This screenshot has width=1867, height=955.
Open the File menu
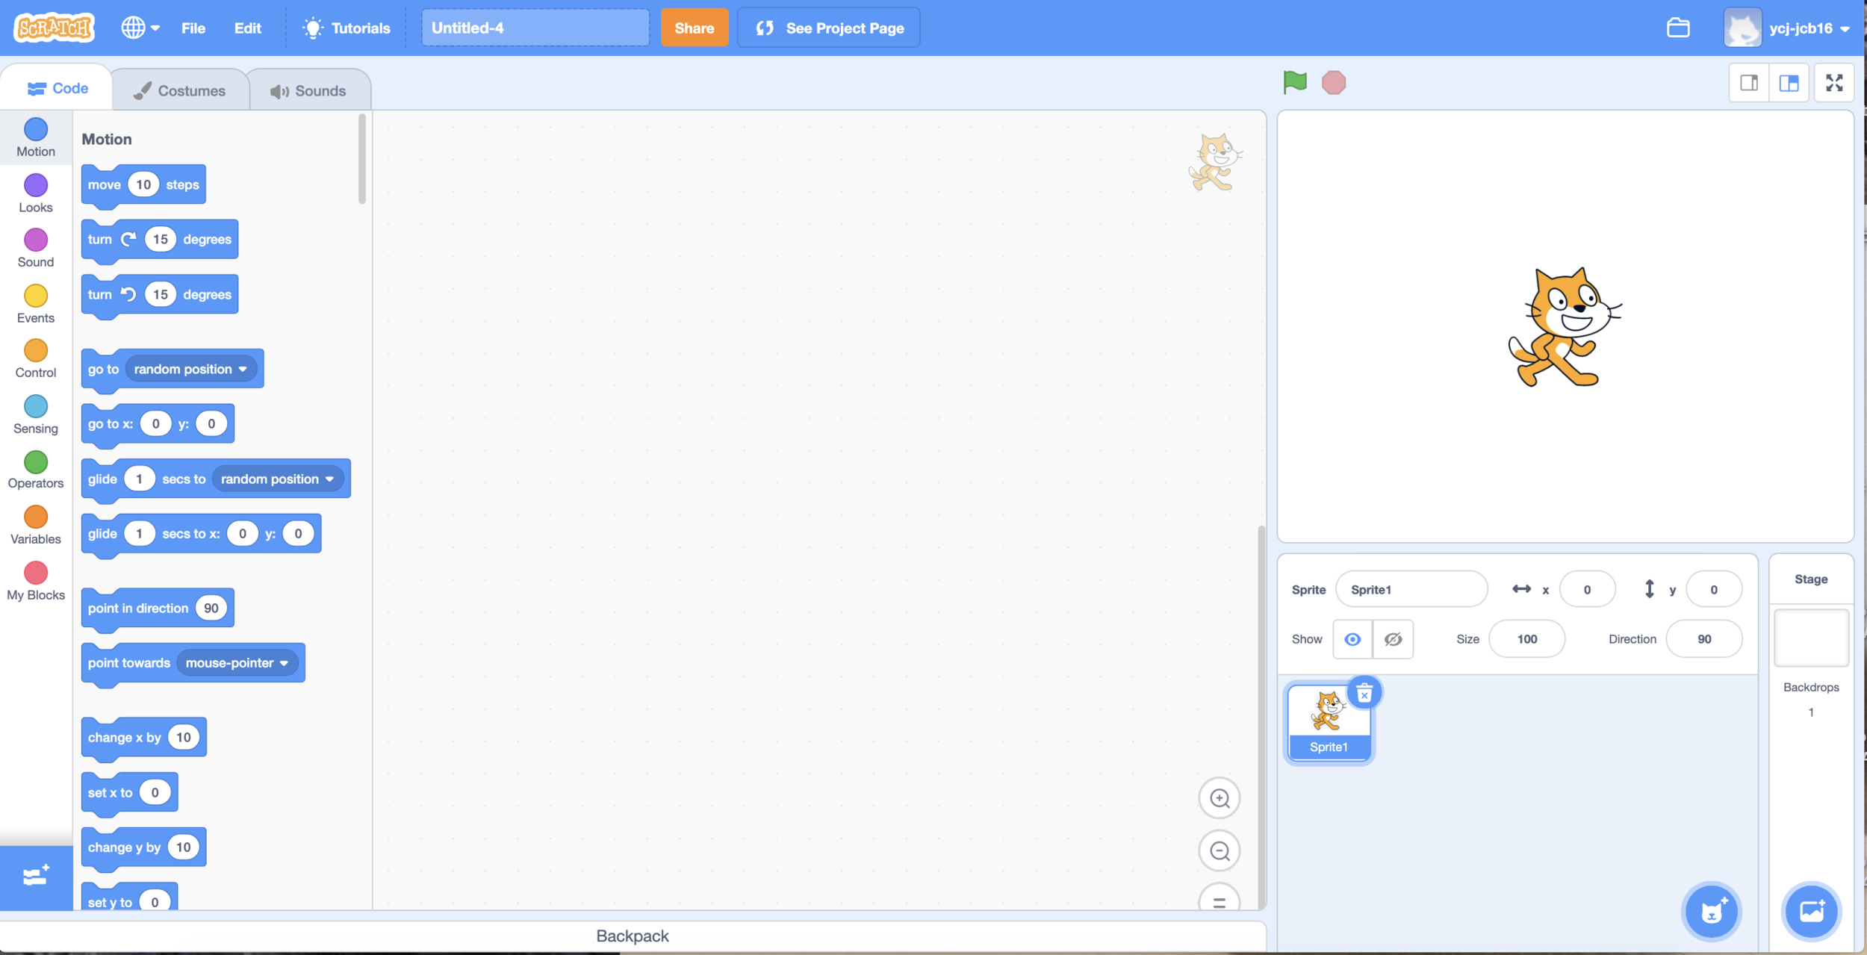pyautogui.click(x=193, y=28)
